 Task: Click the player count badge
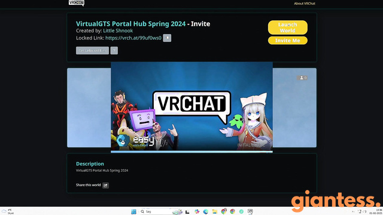(x=303, y=78)
